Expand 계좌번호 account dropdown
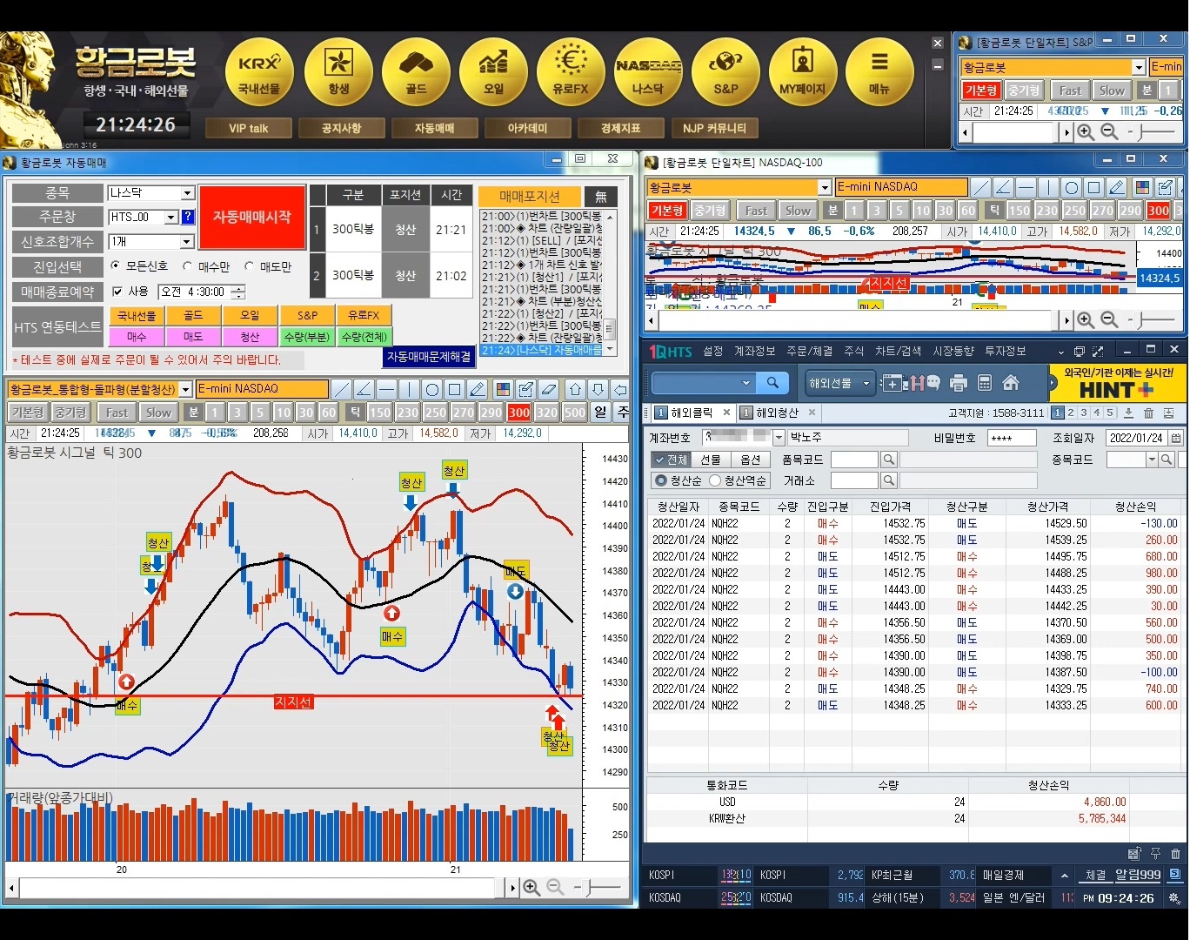 click(x=779, y=438)
